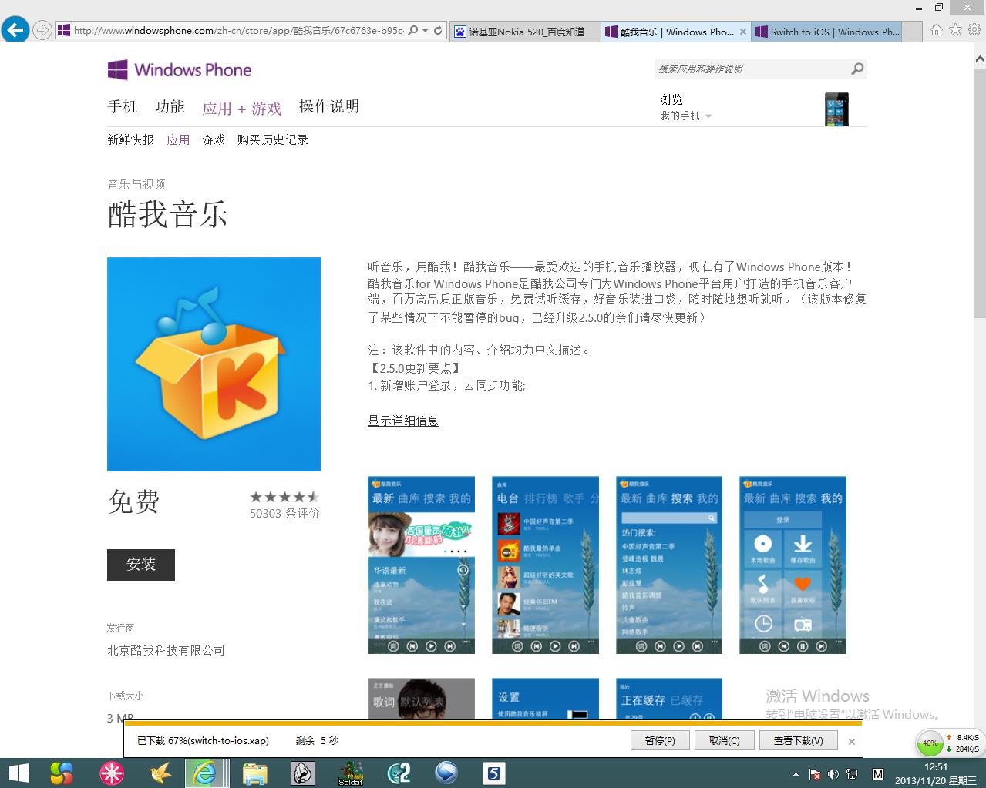Screen dimensions: 986x788
Task: Open the 正在缓存 screenshot thumbnail
Action: (x=669, y=699)
